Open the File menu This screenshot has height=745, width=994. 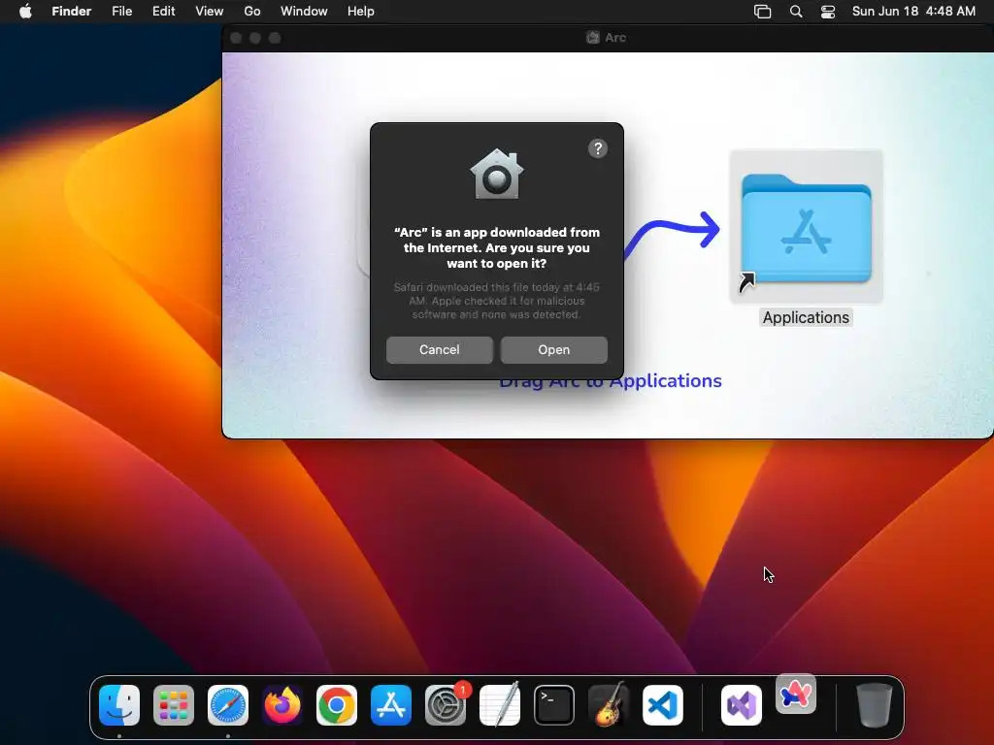121,12
